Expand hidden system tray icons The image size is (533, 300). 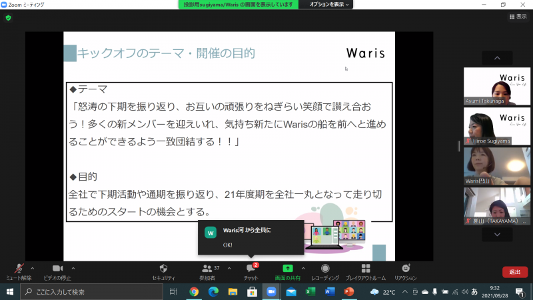[x=405, y=292]
